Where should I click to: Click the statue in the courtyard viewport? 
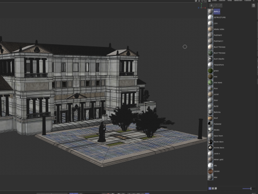tap(102, 132)
